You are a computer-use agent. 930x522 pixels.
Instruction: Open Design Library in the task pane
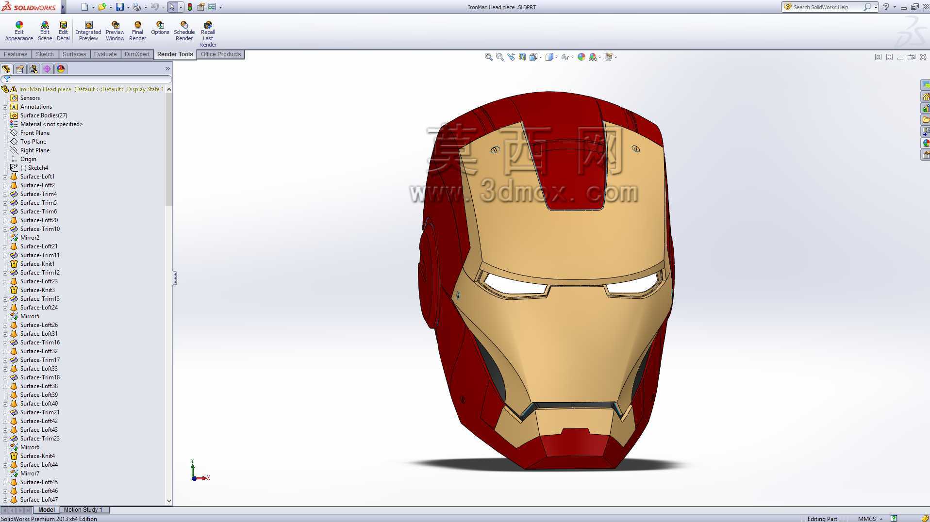(926, 108)
